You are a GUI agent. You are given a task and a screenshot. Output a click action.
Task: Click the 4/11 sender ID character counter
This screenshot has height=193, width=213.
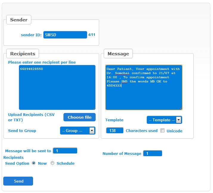91,35
